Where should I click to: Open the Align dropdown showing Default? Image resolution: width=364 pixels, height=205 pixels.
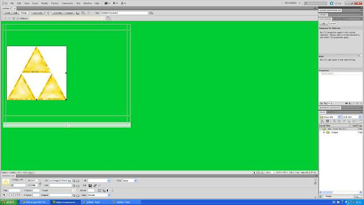(99, 195)
